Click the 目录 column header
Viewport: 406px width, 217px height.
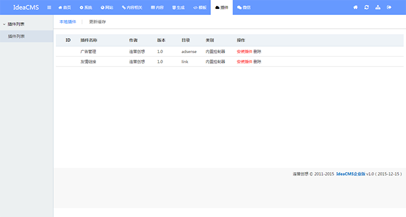tap(186, 40)
